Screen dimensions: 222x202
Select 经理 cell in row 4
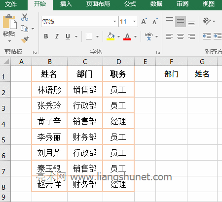click(x=118, y=121)
